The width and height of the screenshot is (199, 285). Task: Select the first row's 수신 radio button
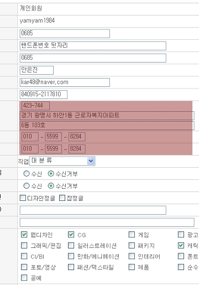(27, 174)
